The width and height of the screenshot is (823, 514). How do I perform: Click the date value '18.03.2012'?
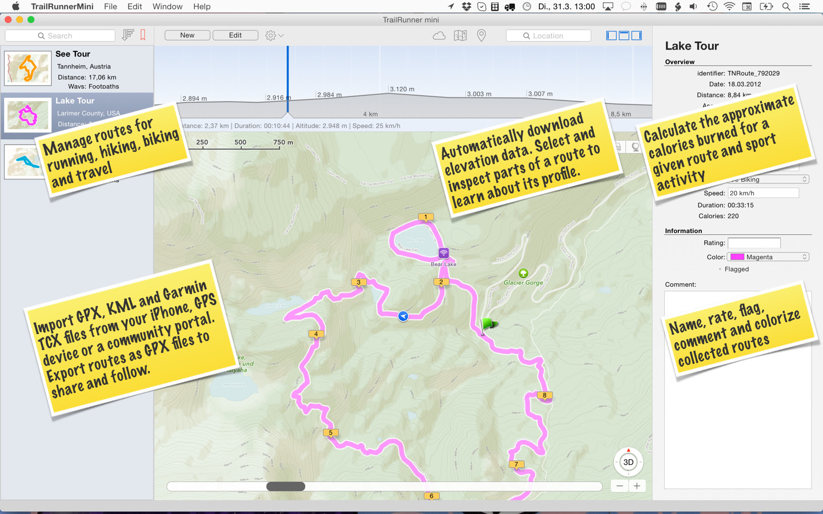(x=744, y=84)
